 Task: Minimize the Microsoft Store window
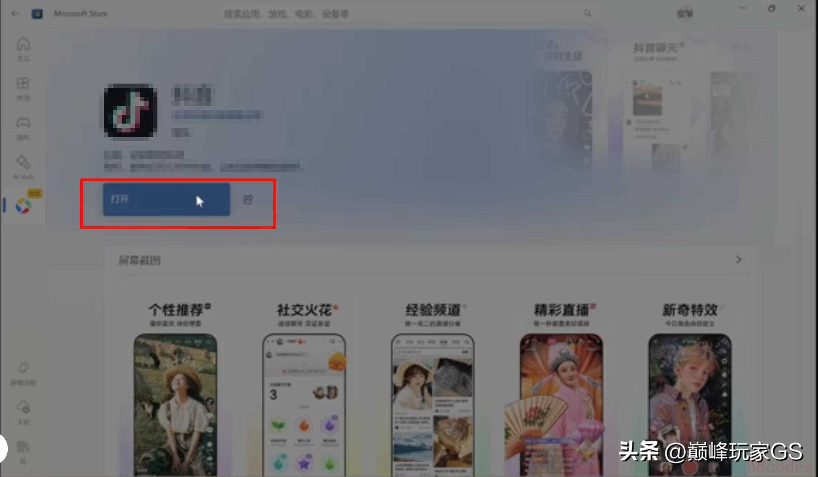point(742,8)
